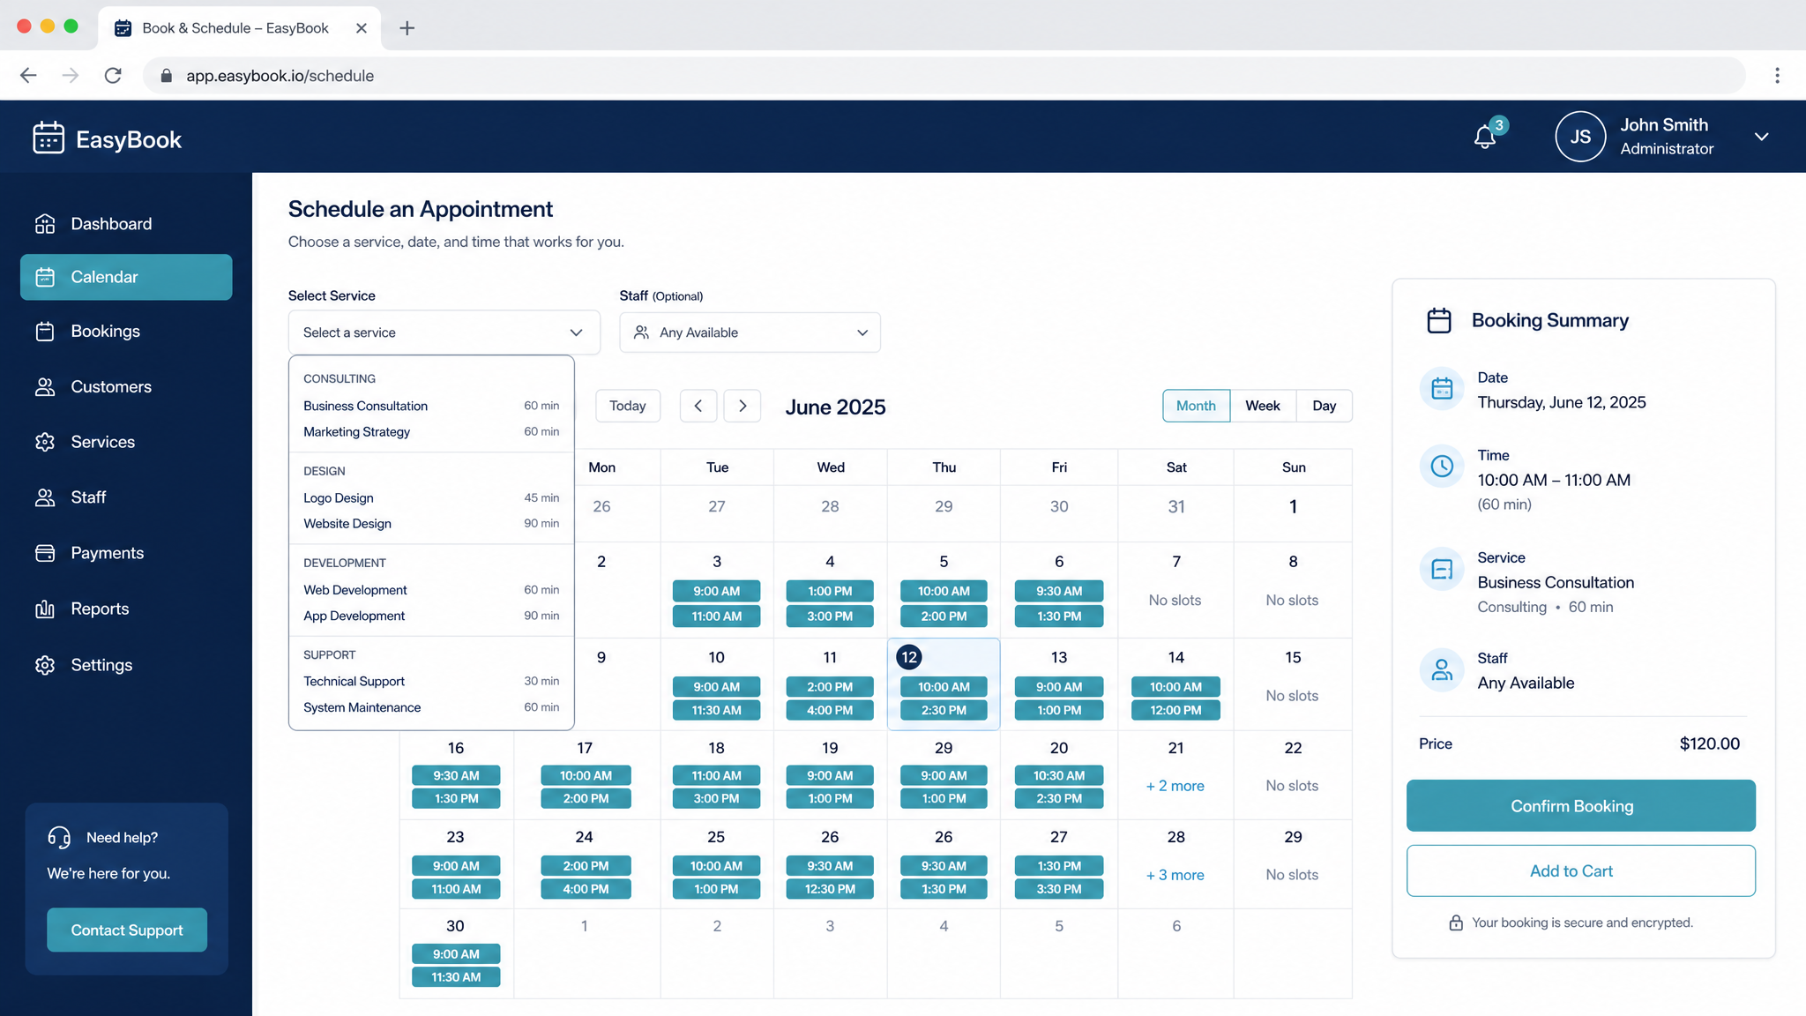Click the EasyBook calendar logo icon
The width and height of the screenshot is (1806, 1016).
49,138
